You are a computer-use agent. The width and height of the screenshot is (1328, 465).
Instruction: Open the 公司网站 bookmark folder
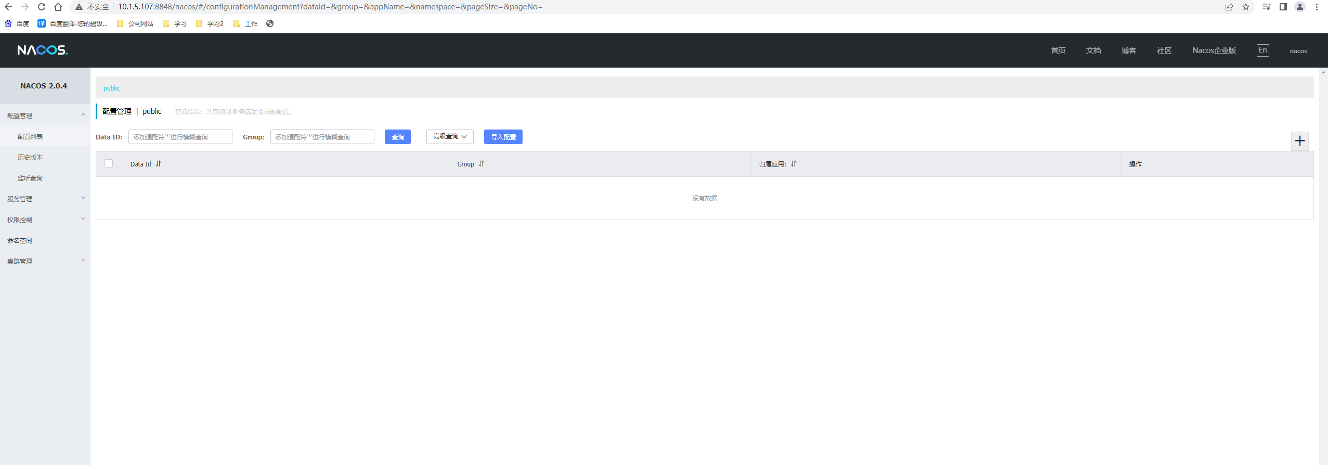(135, 23)
